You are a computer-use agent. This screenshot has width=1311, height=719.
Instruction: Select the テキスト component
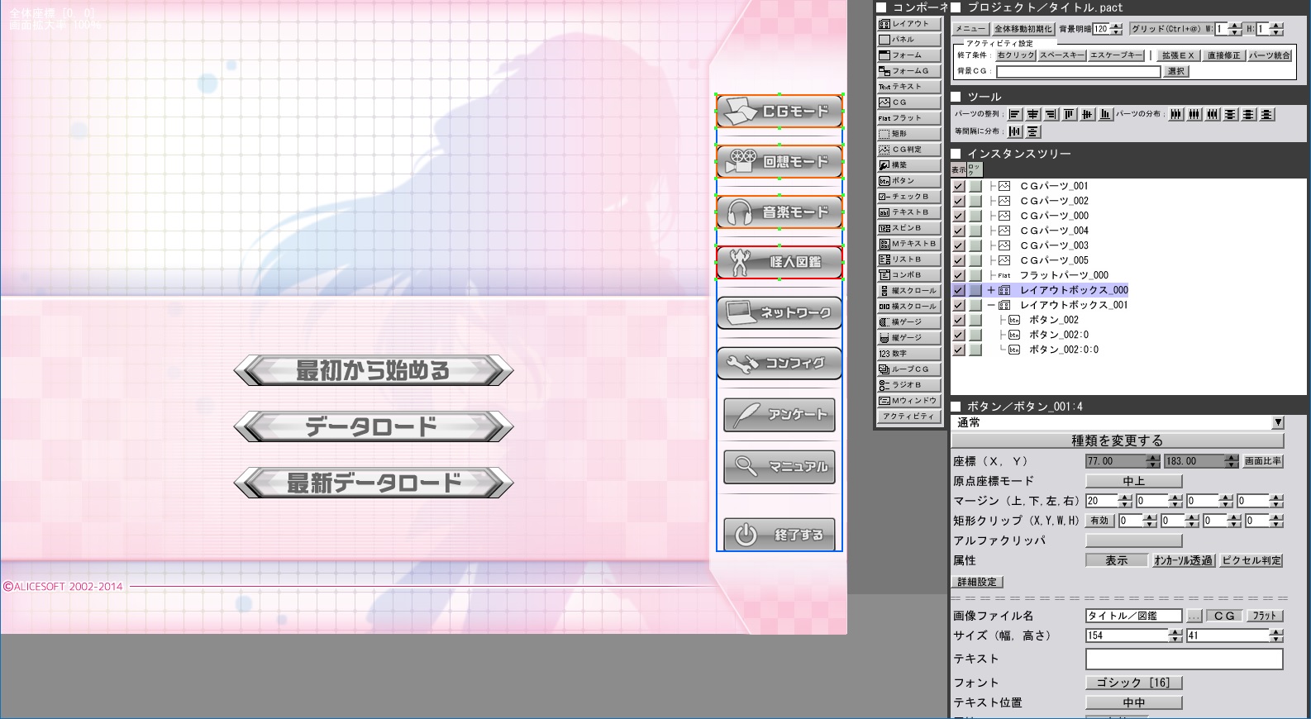click(909, 87)
